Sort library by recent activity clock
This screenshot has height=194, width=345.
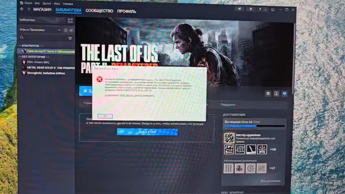(66, 30)
